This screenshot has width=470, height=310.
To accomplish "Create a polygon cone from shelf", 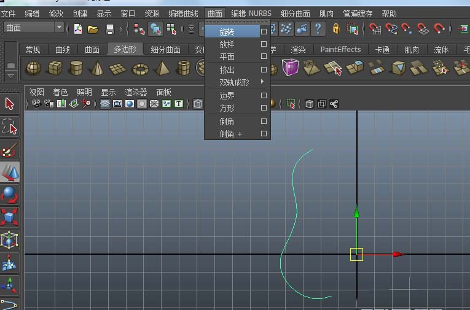I will (97, 68).
